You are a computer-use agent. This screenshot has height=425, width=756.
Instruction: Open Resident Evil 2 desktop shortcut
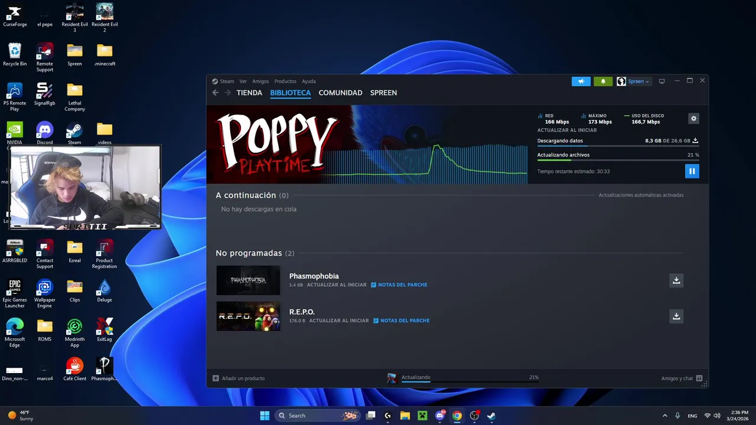point(105,18)
